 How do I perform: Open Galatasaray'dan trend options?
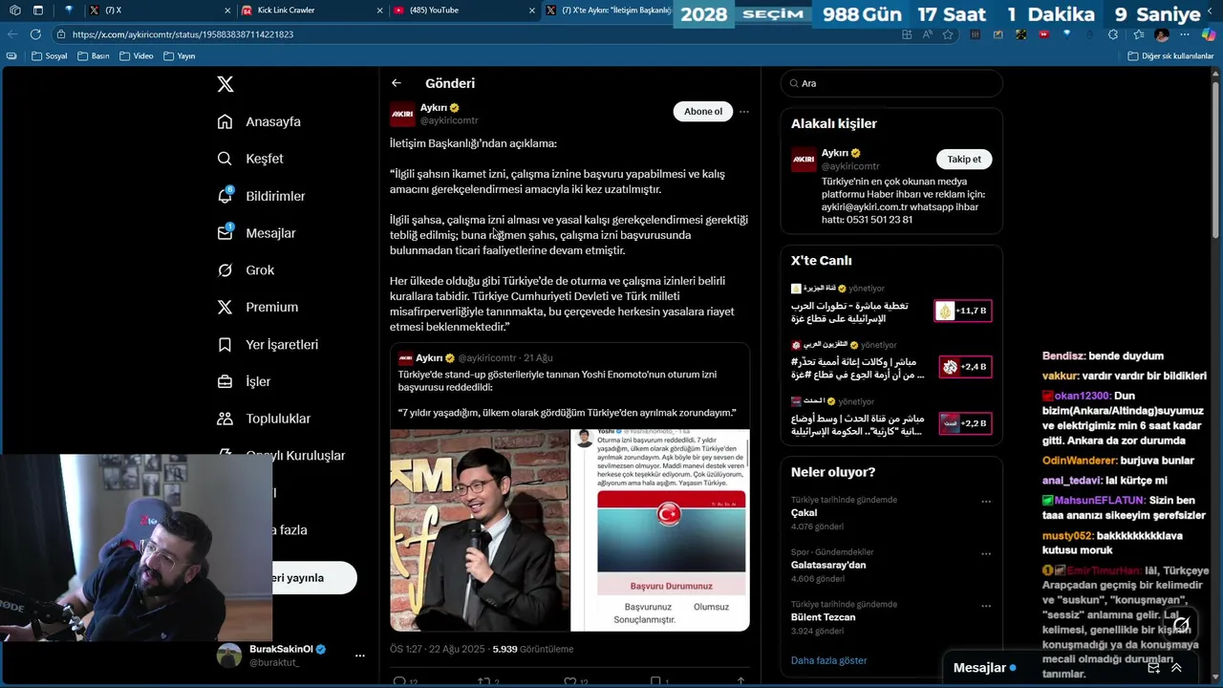tap(986, 554)
